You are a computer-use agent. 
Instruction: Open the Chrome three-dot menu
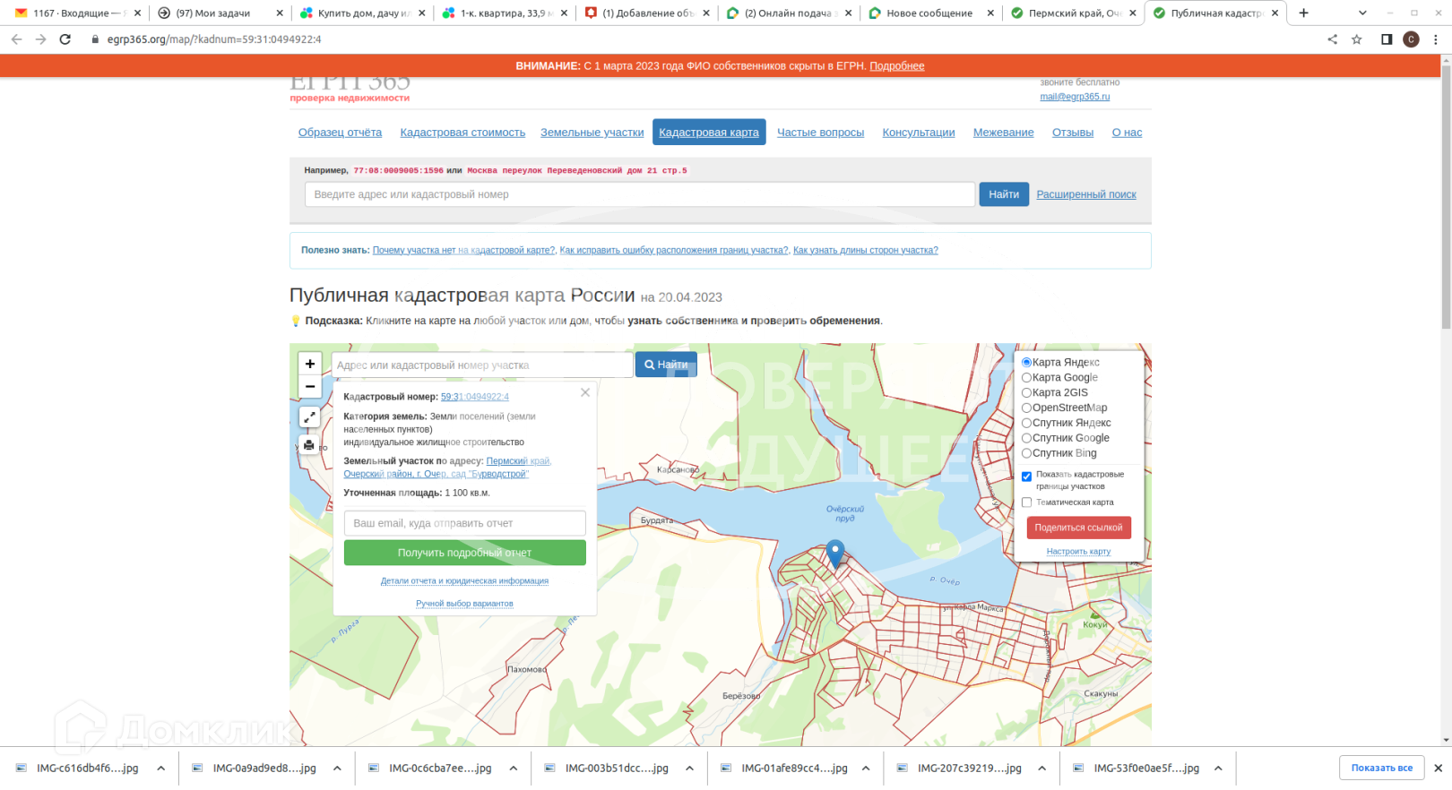1435,39
